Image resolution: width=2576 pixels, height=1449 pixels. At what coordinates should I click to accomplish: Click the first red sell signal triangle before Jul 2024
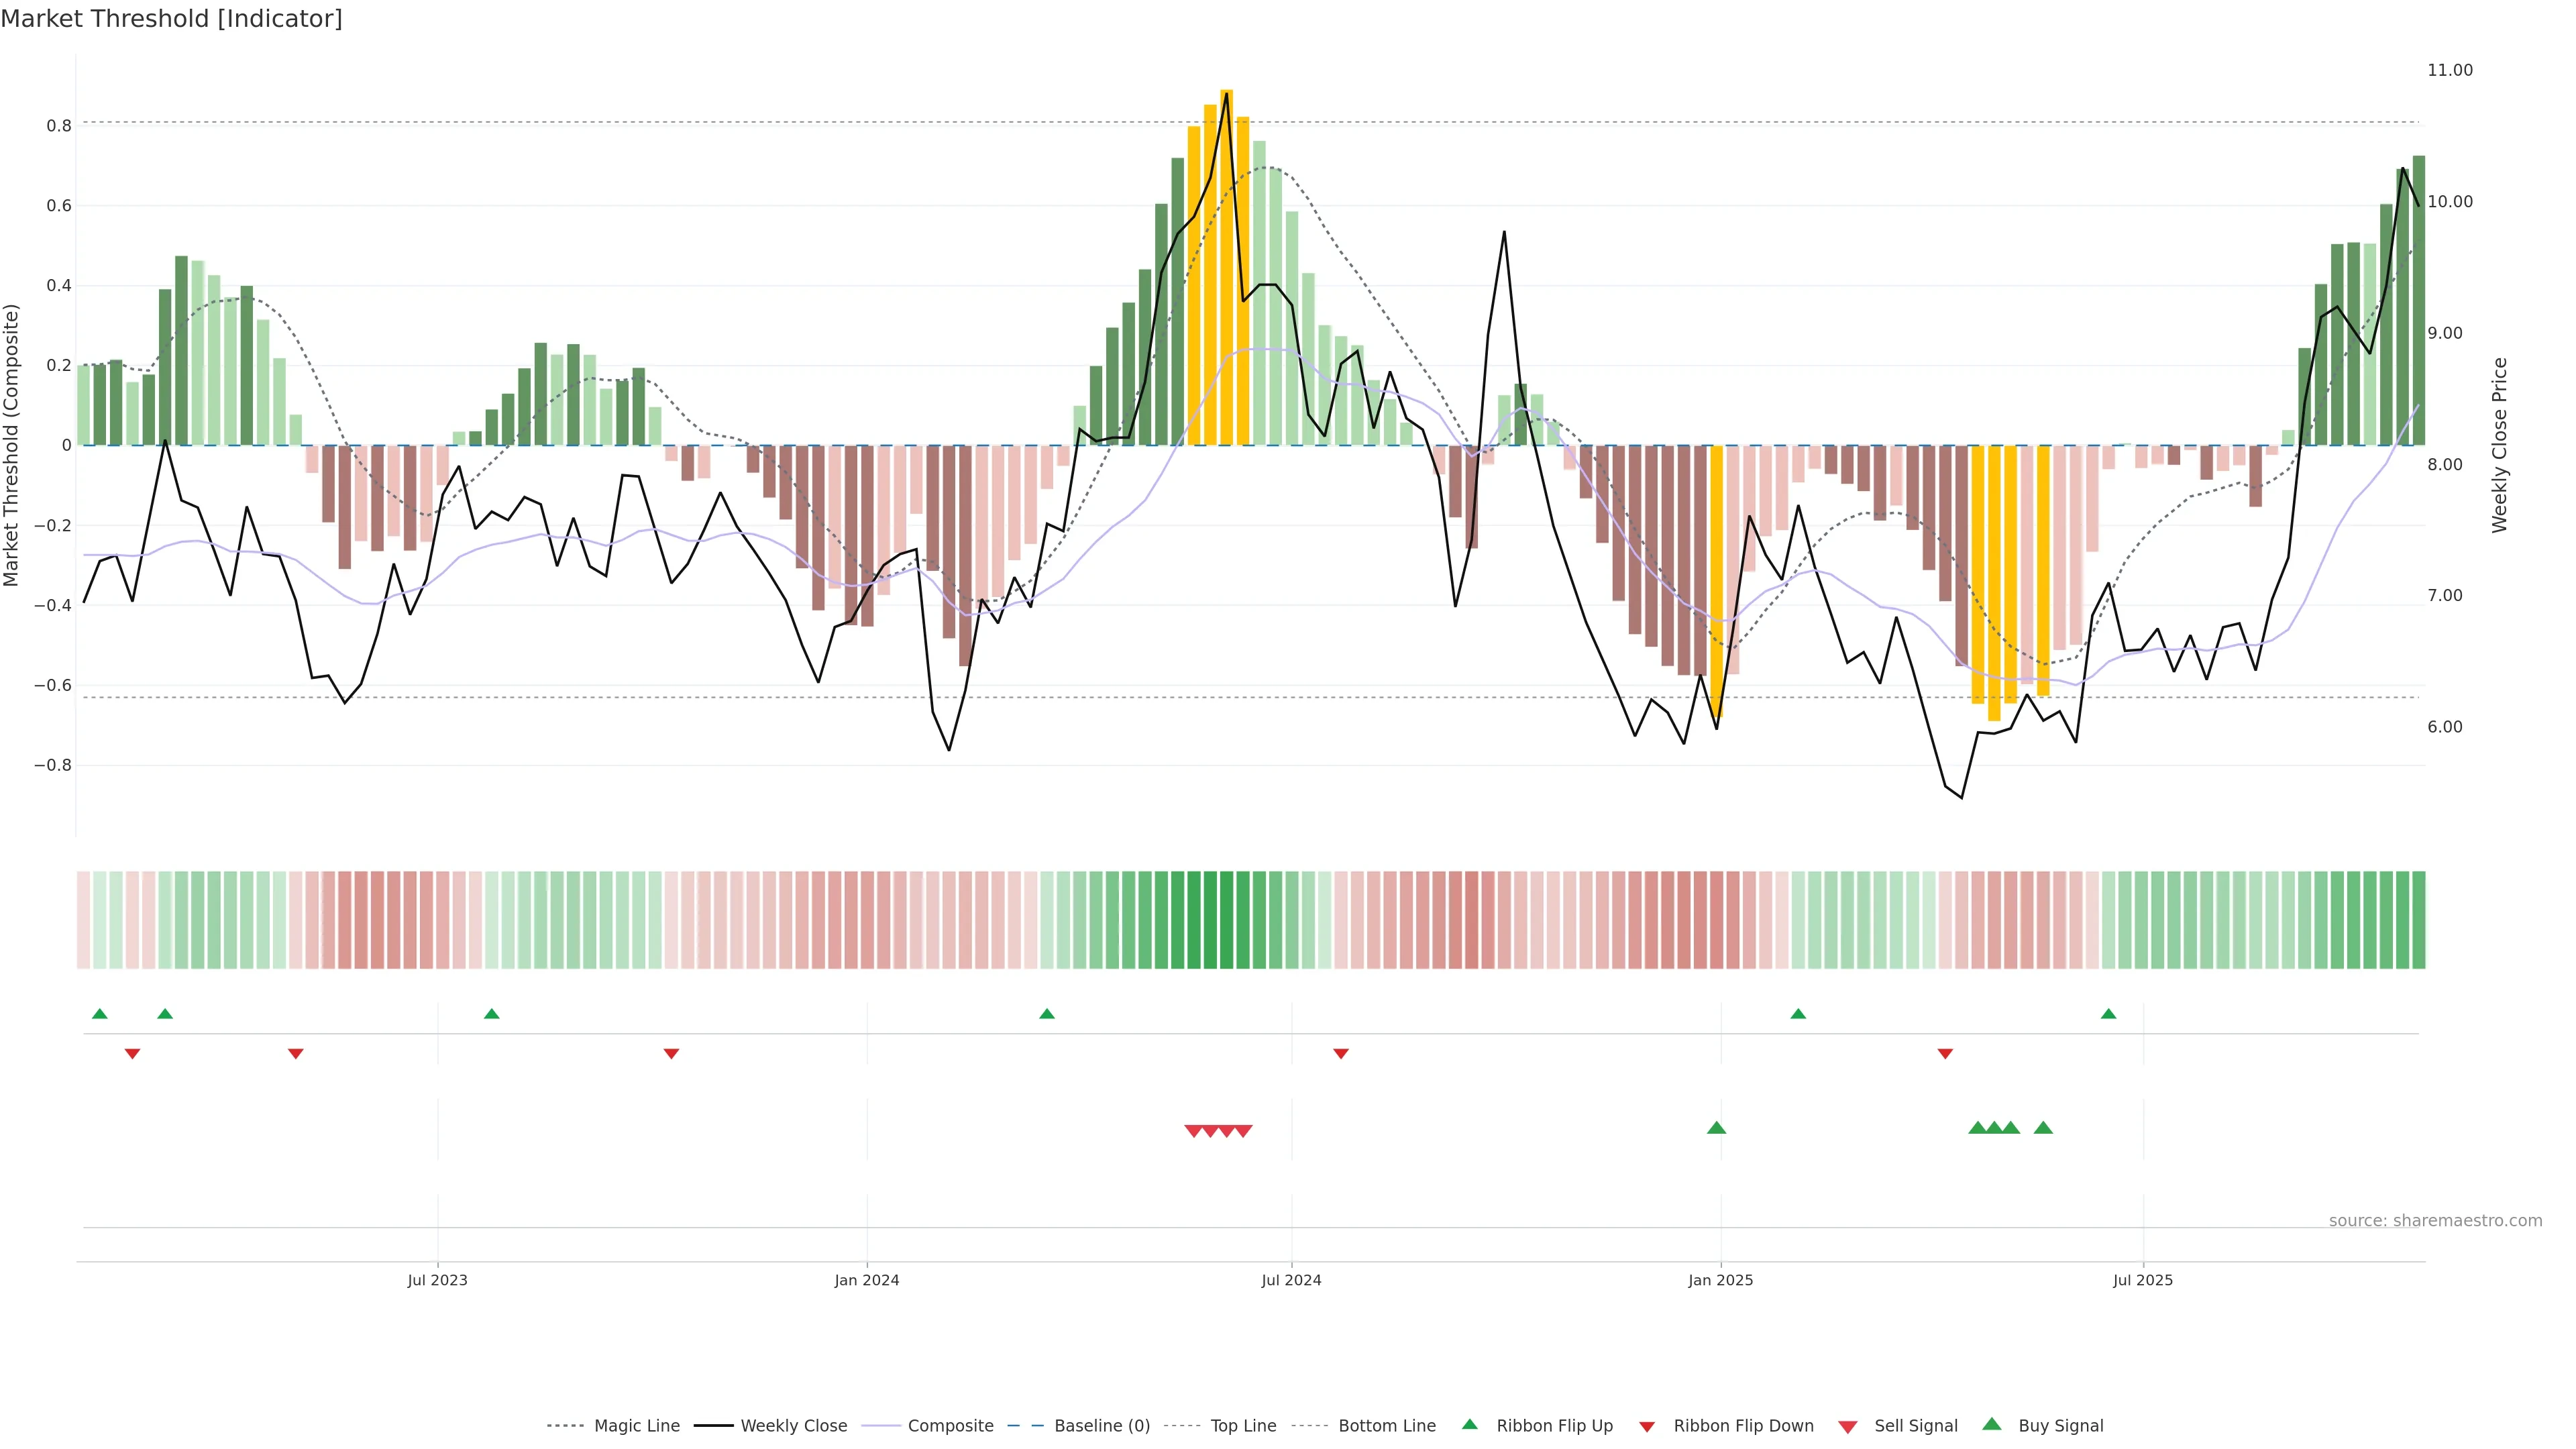tap(1193, 1131)
